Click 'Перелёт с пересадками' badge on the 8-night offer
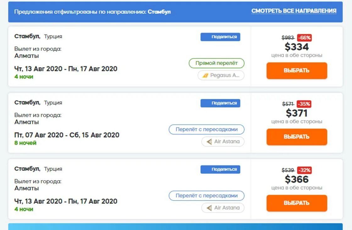 206,129
